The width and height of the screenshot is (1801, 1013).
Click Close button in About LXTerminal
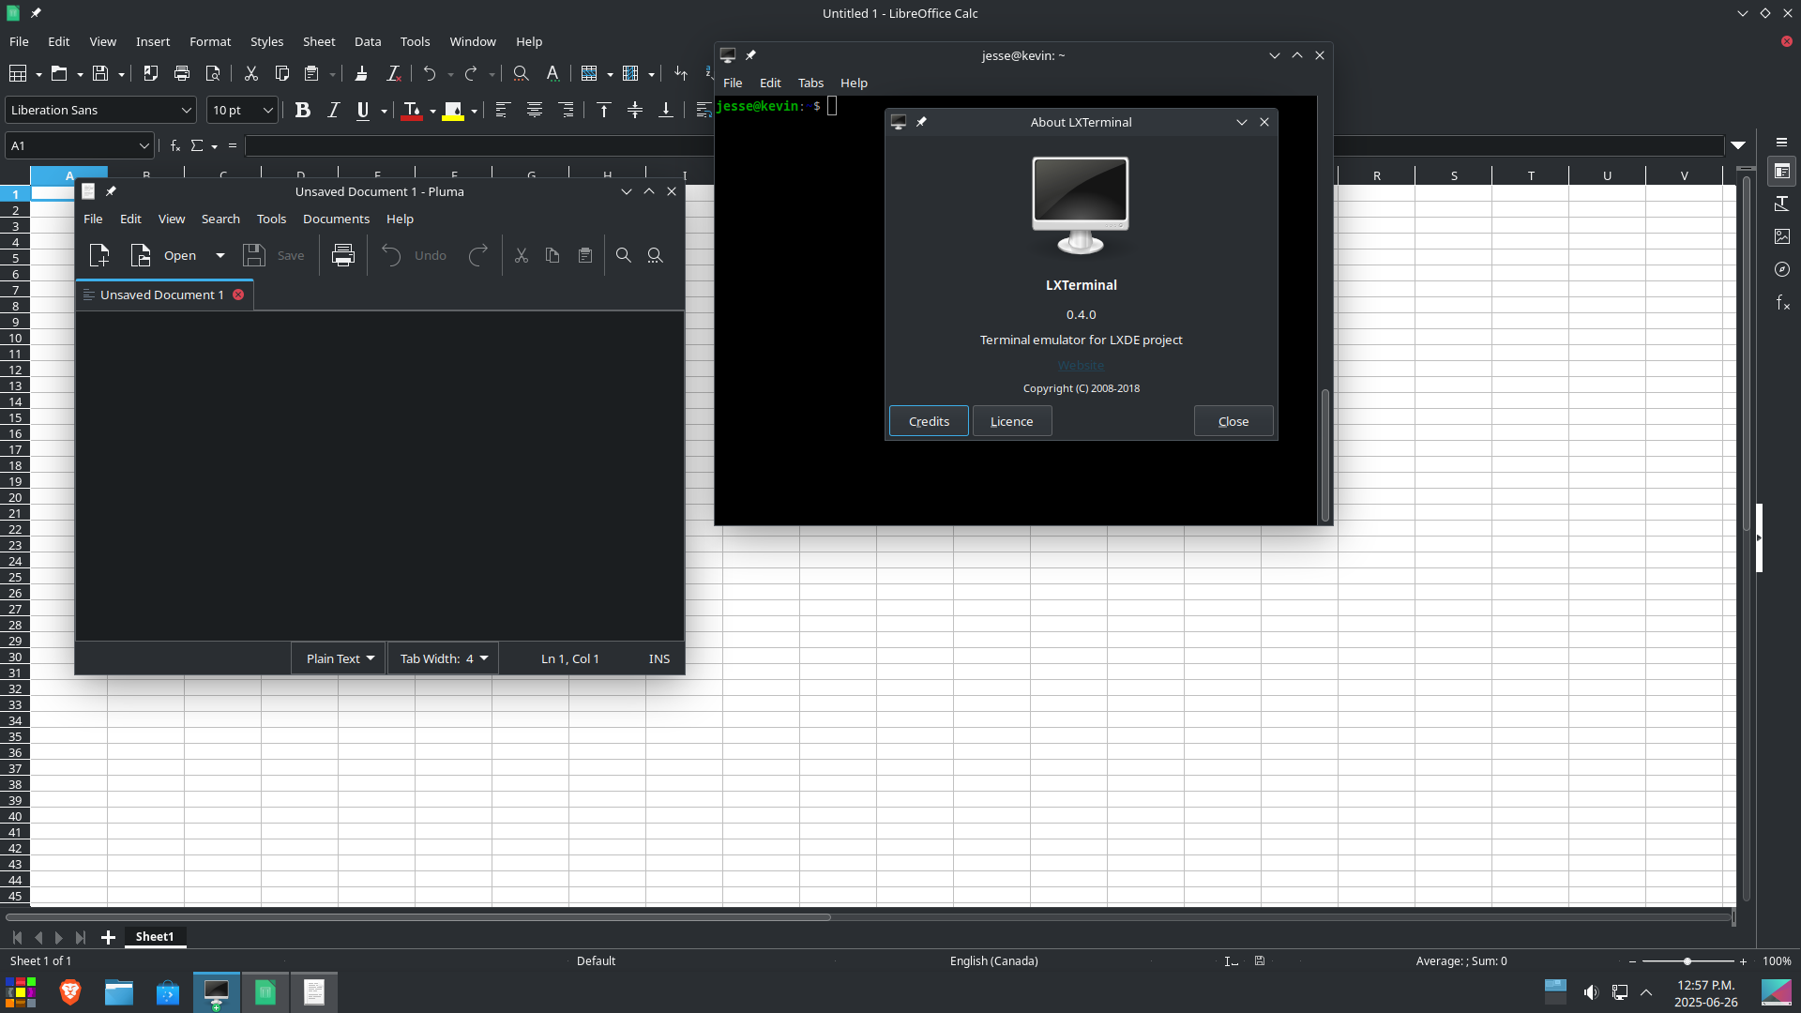[1233, 421]
